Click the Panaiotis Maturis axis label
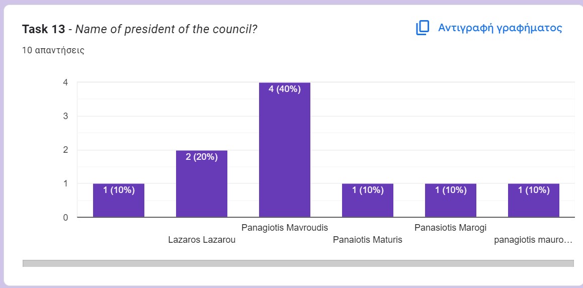The width and height of the screenshot is (583, 288). coord(368,240)
